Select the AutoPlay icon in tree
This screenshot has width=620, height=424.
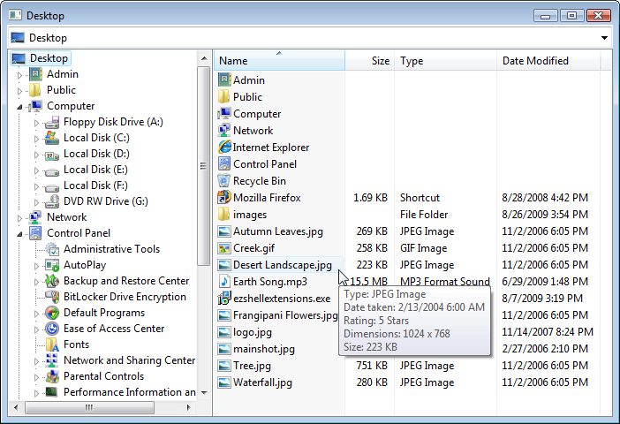(52, 265)
